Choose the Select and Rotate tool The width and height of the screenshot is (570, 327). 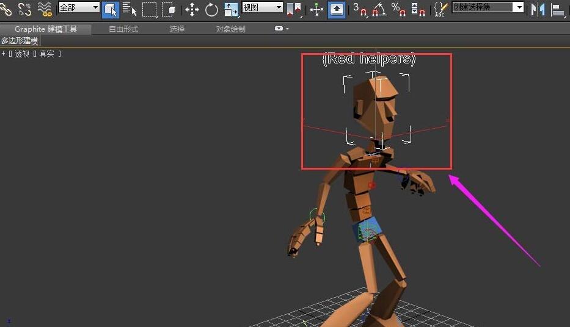[x=211, y=9]
